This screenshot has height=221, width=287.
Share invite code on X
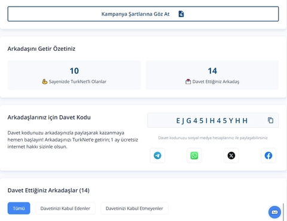pos(231,155)
